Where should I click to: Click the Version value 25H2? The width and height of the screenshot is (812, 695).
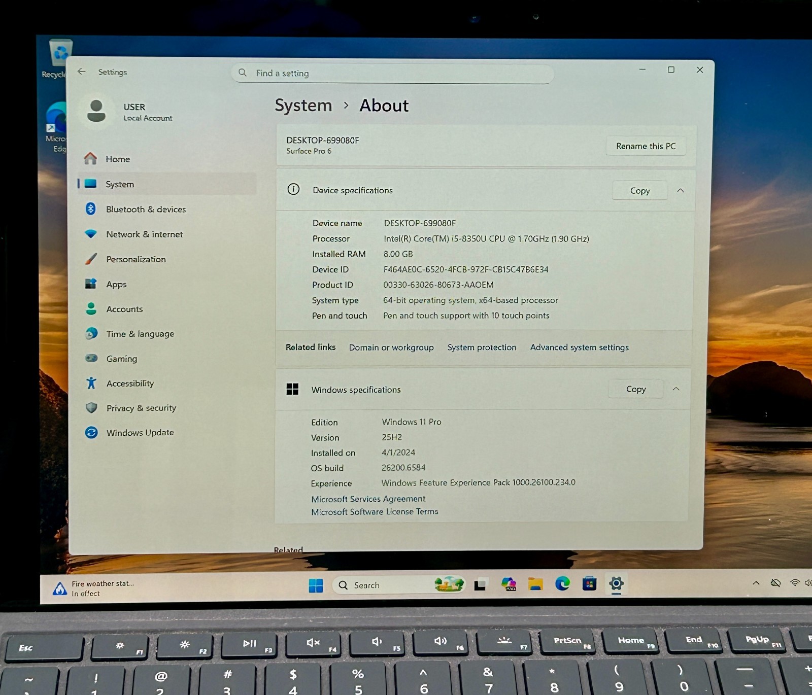[x=392, y=437]
